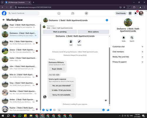
Task: Open Amber's apartment conversation
Action: click(20, 101)
